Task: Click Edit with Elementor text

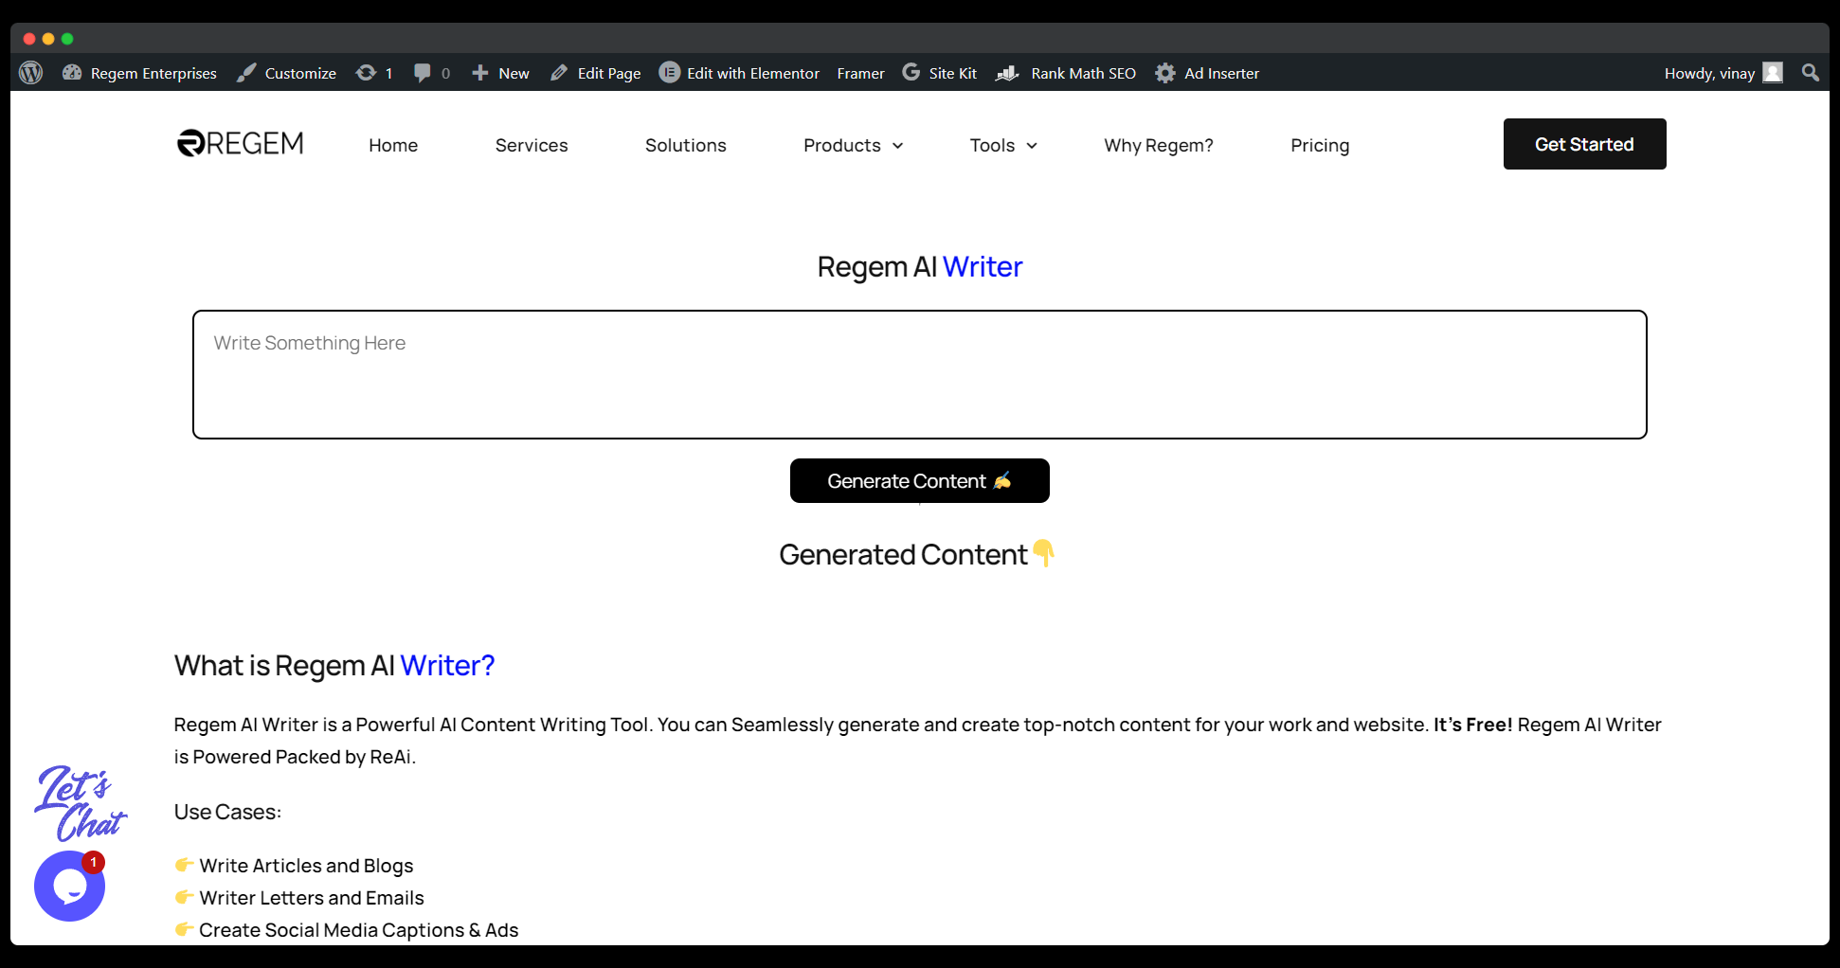Action: [753, 73]
